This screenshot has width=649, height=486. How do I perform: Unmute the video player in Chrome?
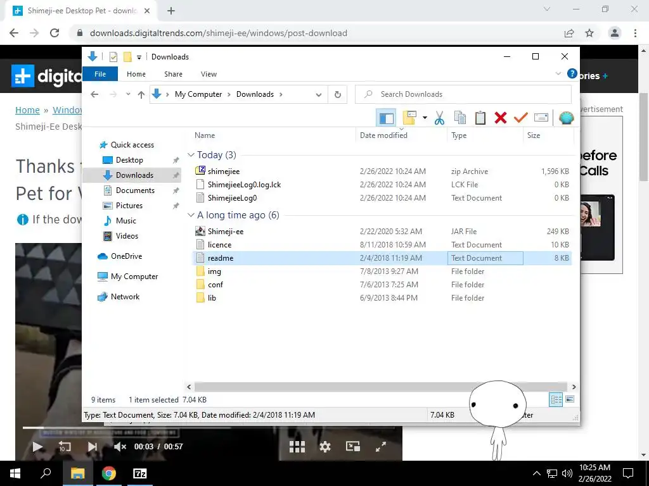[x=120, y=446]
